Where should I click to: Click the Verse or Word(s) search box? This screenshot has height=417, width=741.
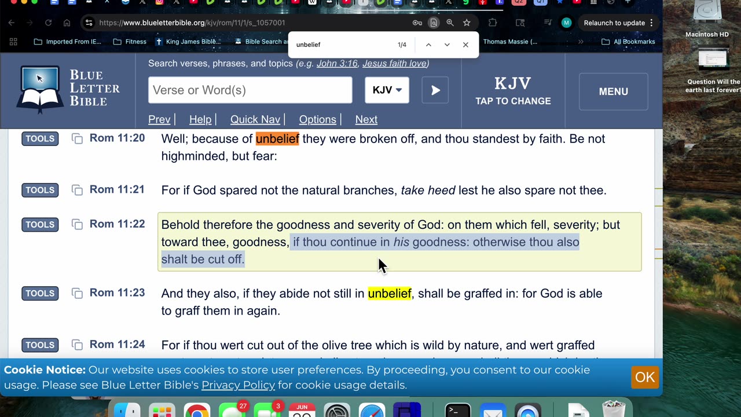(250, 90)
